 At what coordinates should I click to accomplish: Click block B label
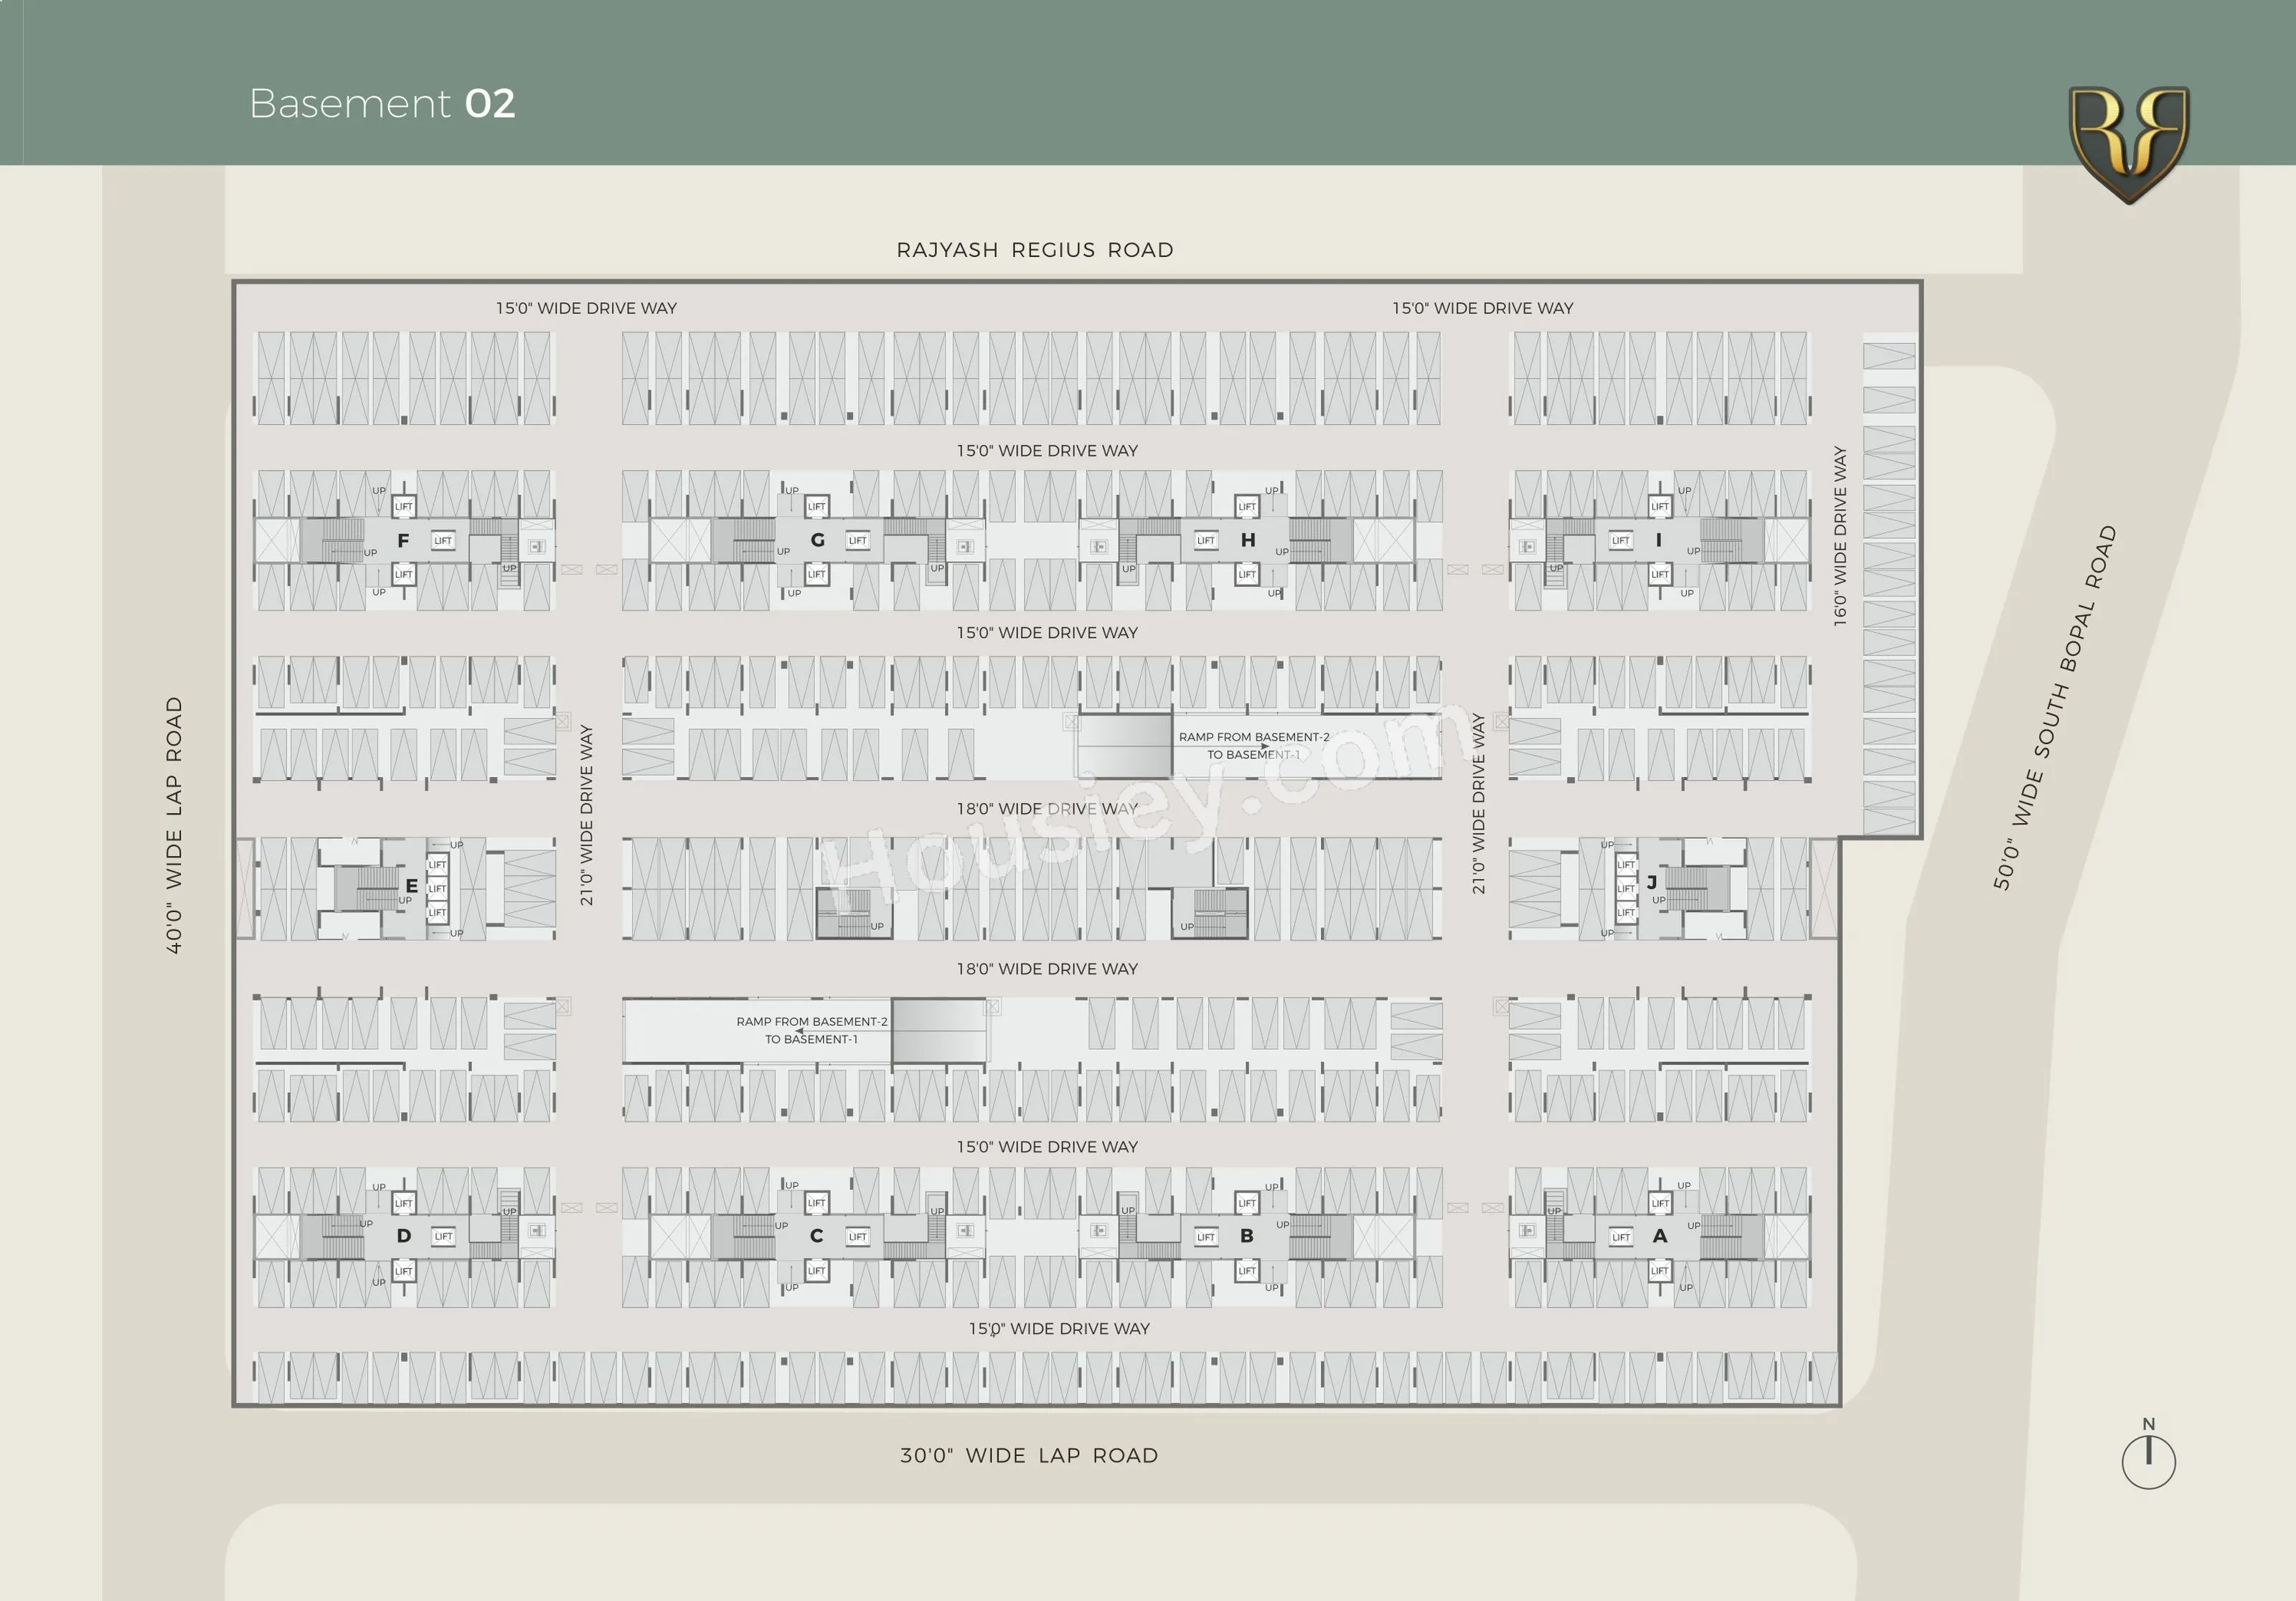1246,1236
